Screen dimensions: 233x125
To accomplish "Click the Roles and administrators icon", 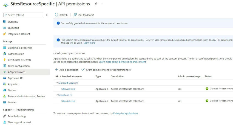I will [x=5, y=96].
